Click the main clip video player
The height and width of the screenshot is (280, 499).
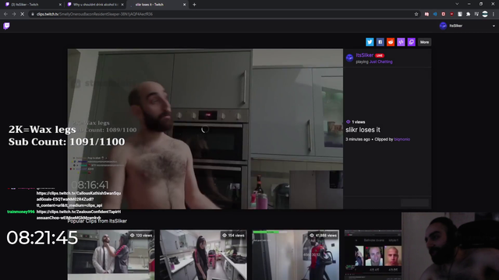coord(205,129)
